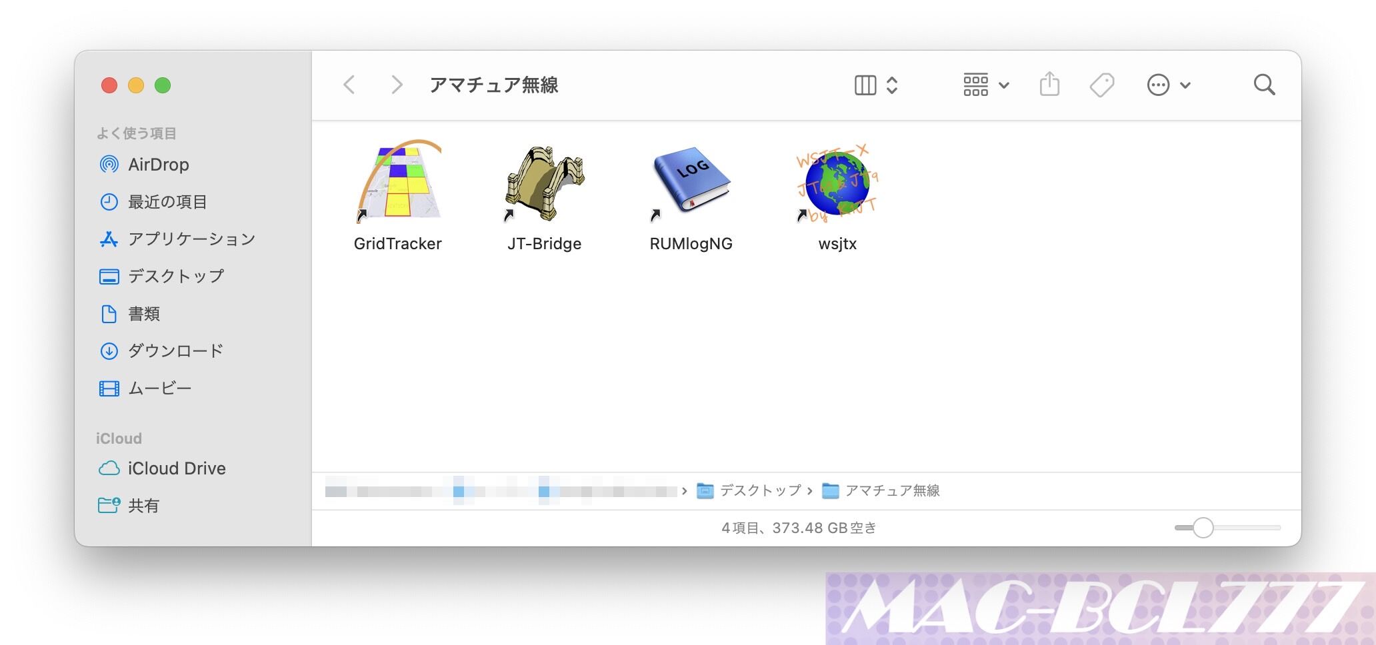Click the Share button in the toolbar

pos(1049,85)
